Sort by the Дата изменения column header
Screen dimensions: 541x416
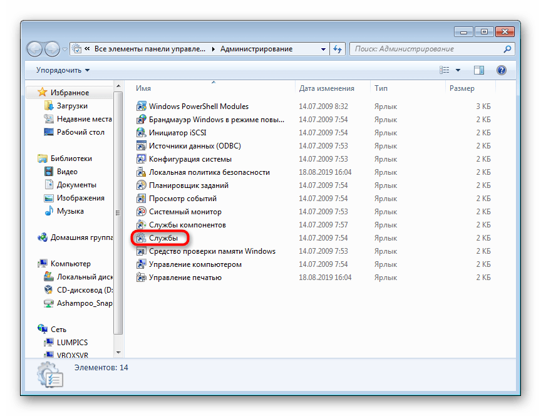point(326,88)
